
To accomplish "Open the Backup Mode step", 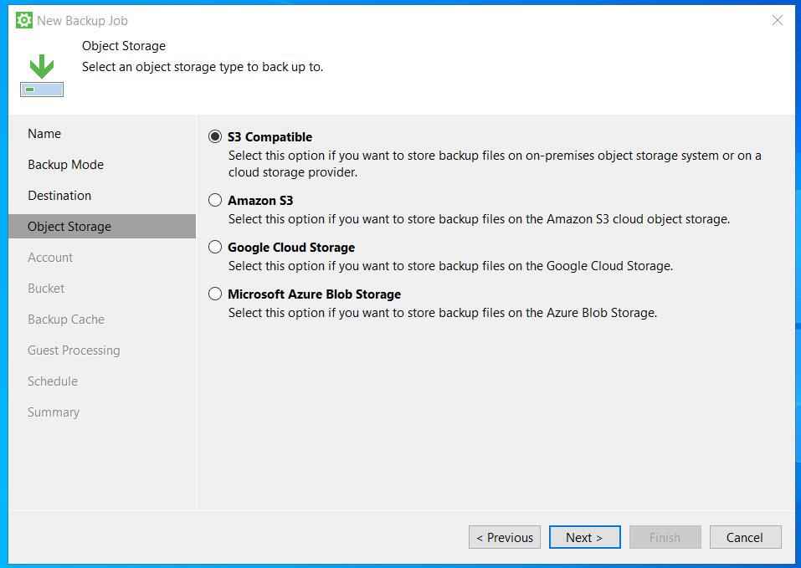I will [65, 165].
